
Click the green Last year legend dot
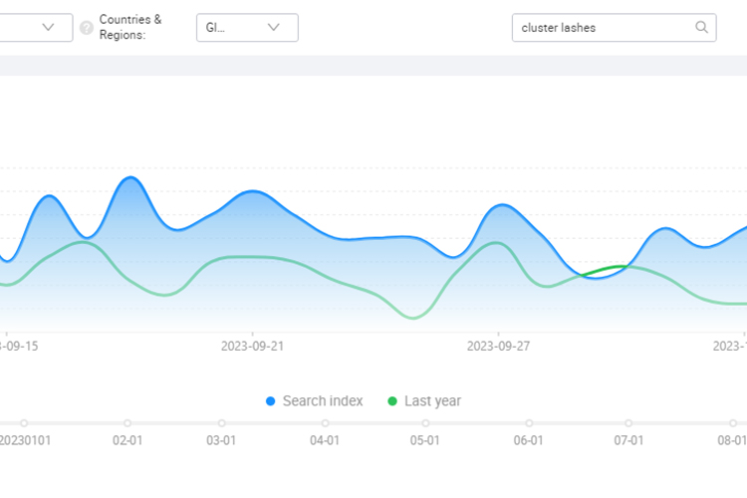click(x=392, y=401)
